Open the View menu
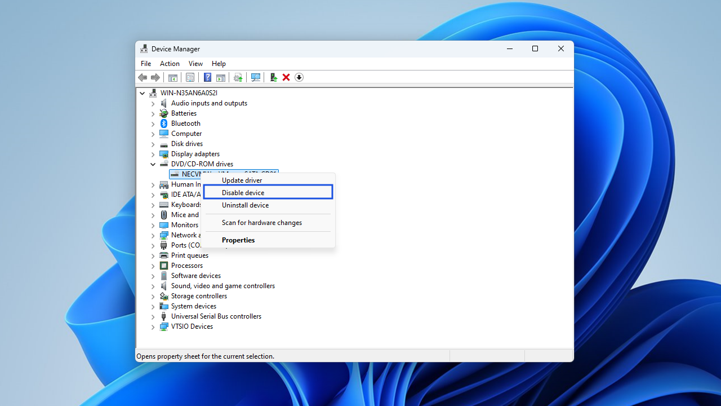 [x=195, y=64]
